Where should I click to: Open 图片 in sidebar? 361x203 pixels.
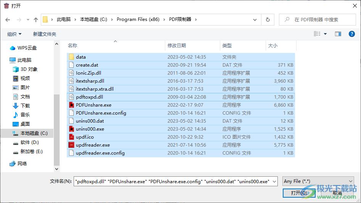(21, 88)
